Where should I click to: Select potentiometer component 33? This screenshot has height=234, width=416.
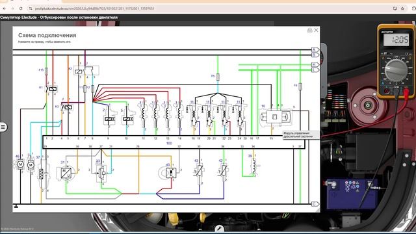[101, 174]
